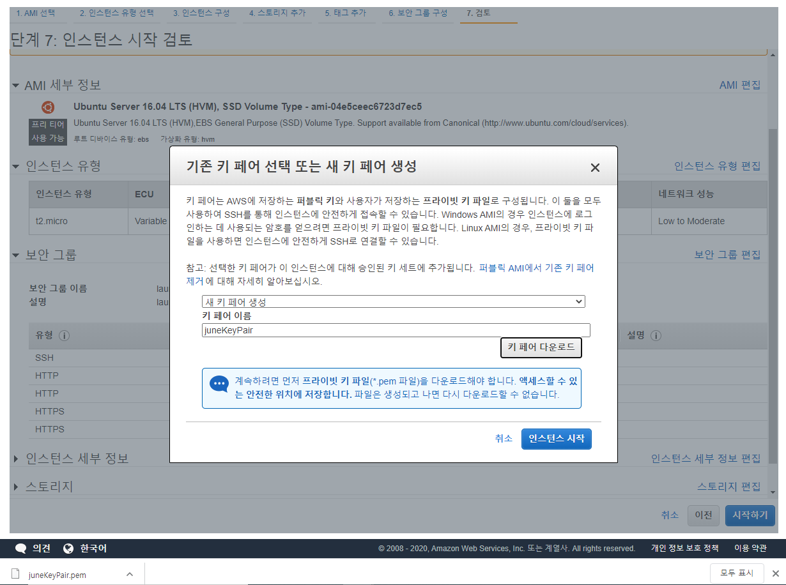Click the 네트워크 성능 column header
The height and width of the screenshot is (585, 786).
pyautogui.click(x=709, y=194)
